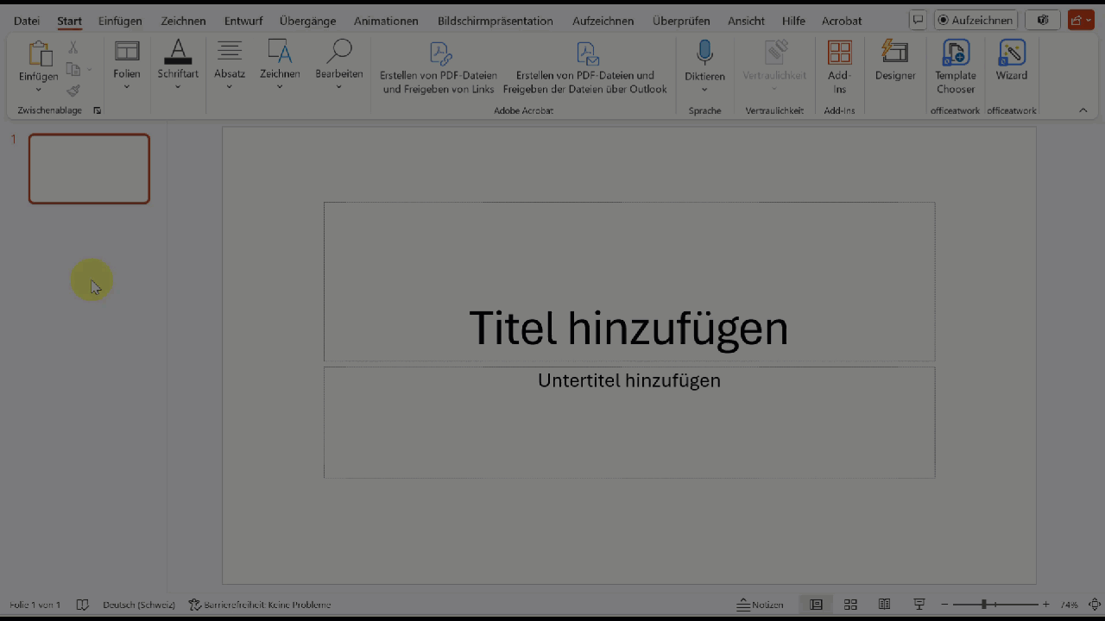Expand the Schriftart dropdown group

click(178, 65)
